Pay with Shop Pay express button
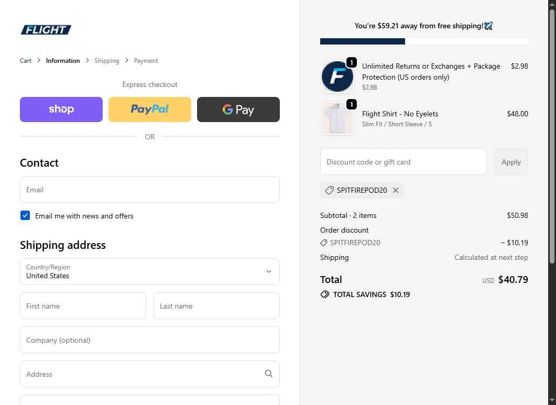This screenshot has height=405, width=556. [61, 110]
